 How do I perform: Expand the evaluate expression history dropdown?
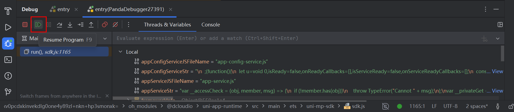498,39
